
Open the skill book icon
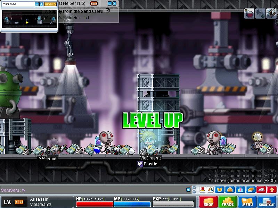pyautogui.click(x=251, y=190)
